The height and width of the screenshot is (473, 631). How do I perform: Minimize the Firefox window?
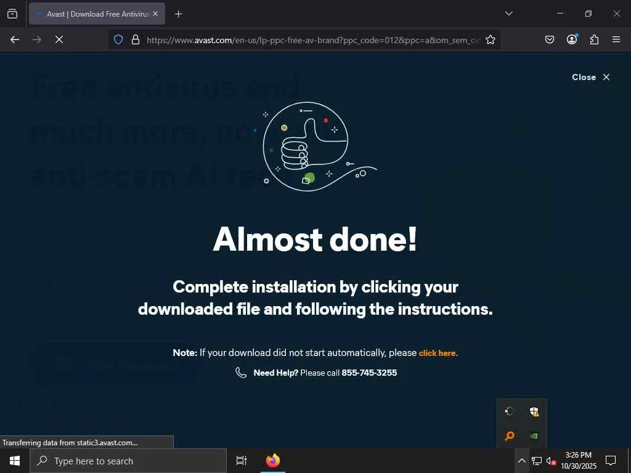click(x=560, y=14)
